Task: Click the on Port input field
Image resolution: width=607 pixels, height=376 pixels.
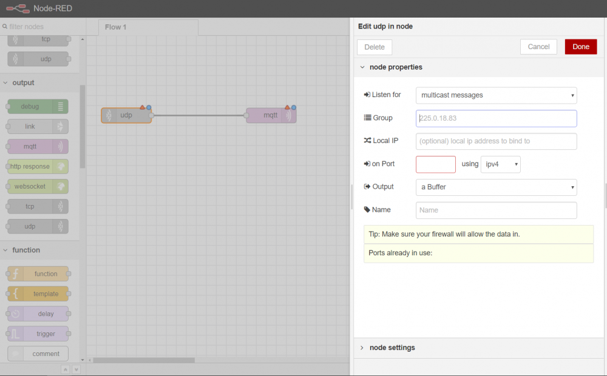Action: tap(435, 164)
